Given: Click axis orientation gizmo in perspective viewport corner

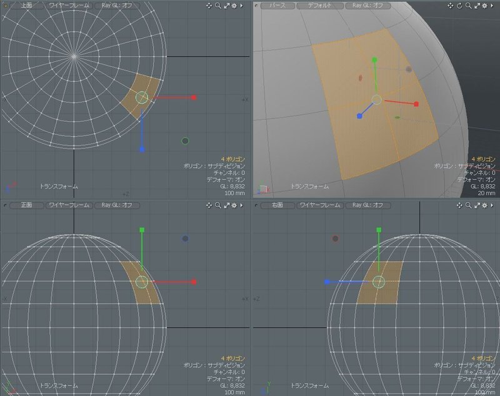Looking at the screenshot, I should coord(263,188).
